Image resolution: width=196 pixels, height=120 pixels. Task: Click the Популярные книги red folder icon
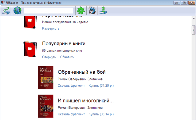click(x=30, y=49)
